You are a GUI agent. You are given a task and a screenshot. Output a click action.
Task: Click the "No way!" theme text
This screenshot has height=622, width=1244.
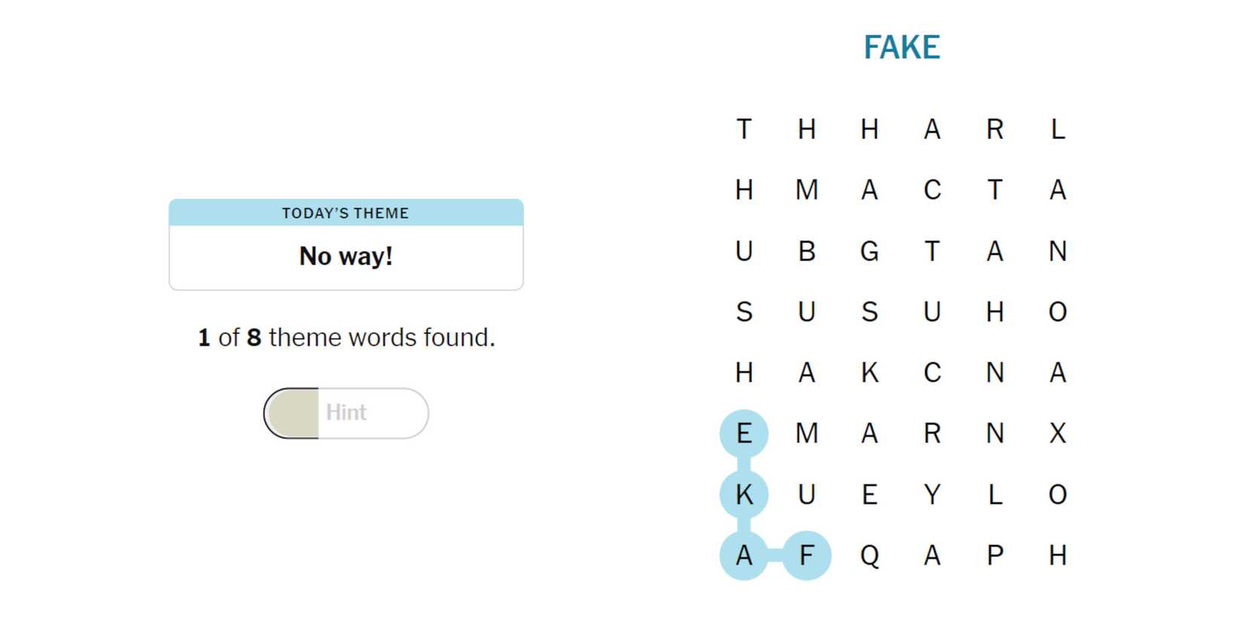(346, 256)
